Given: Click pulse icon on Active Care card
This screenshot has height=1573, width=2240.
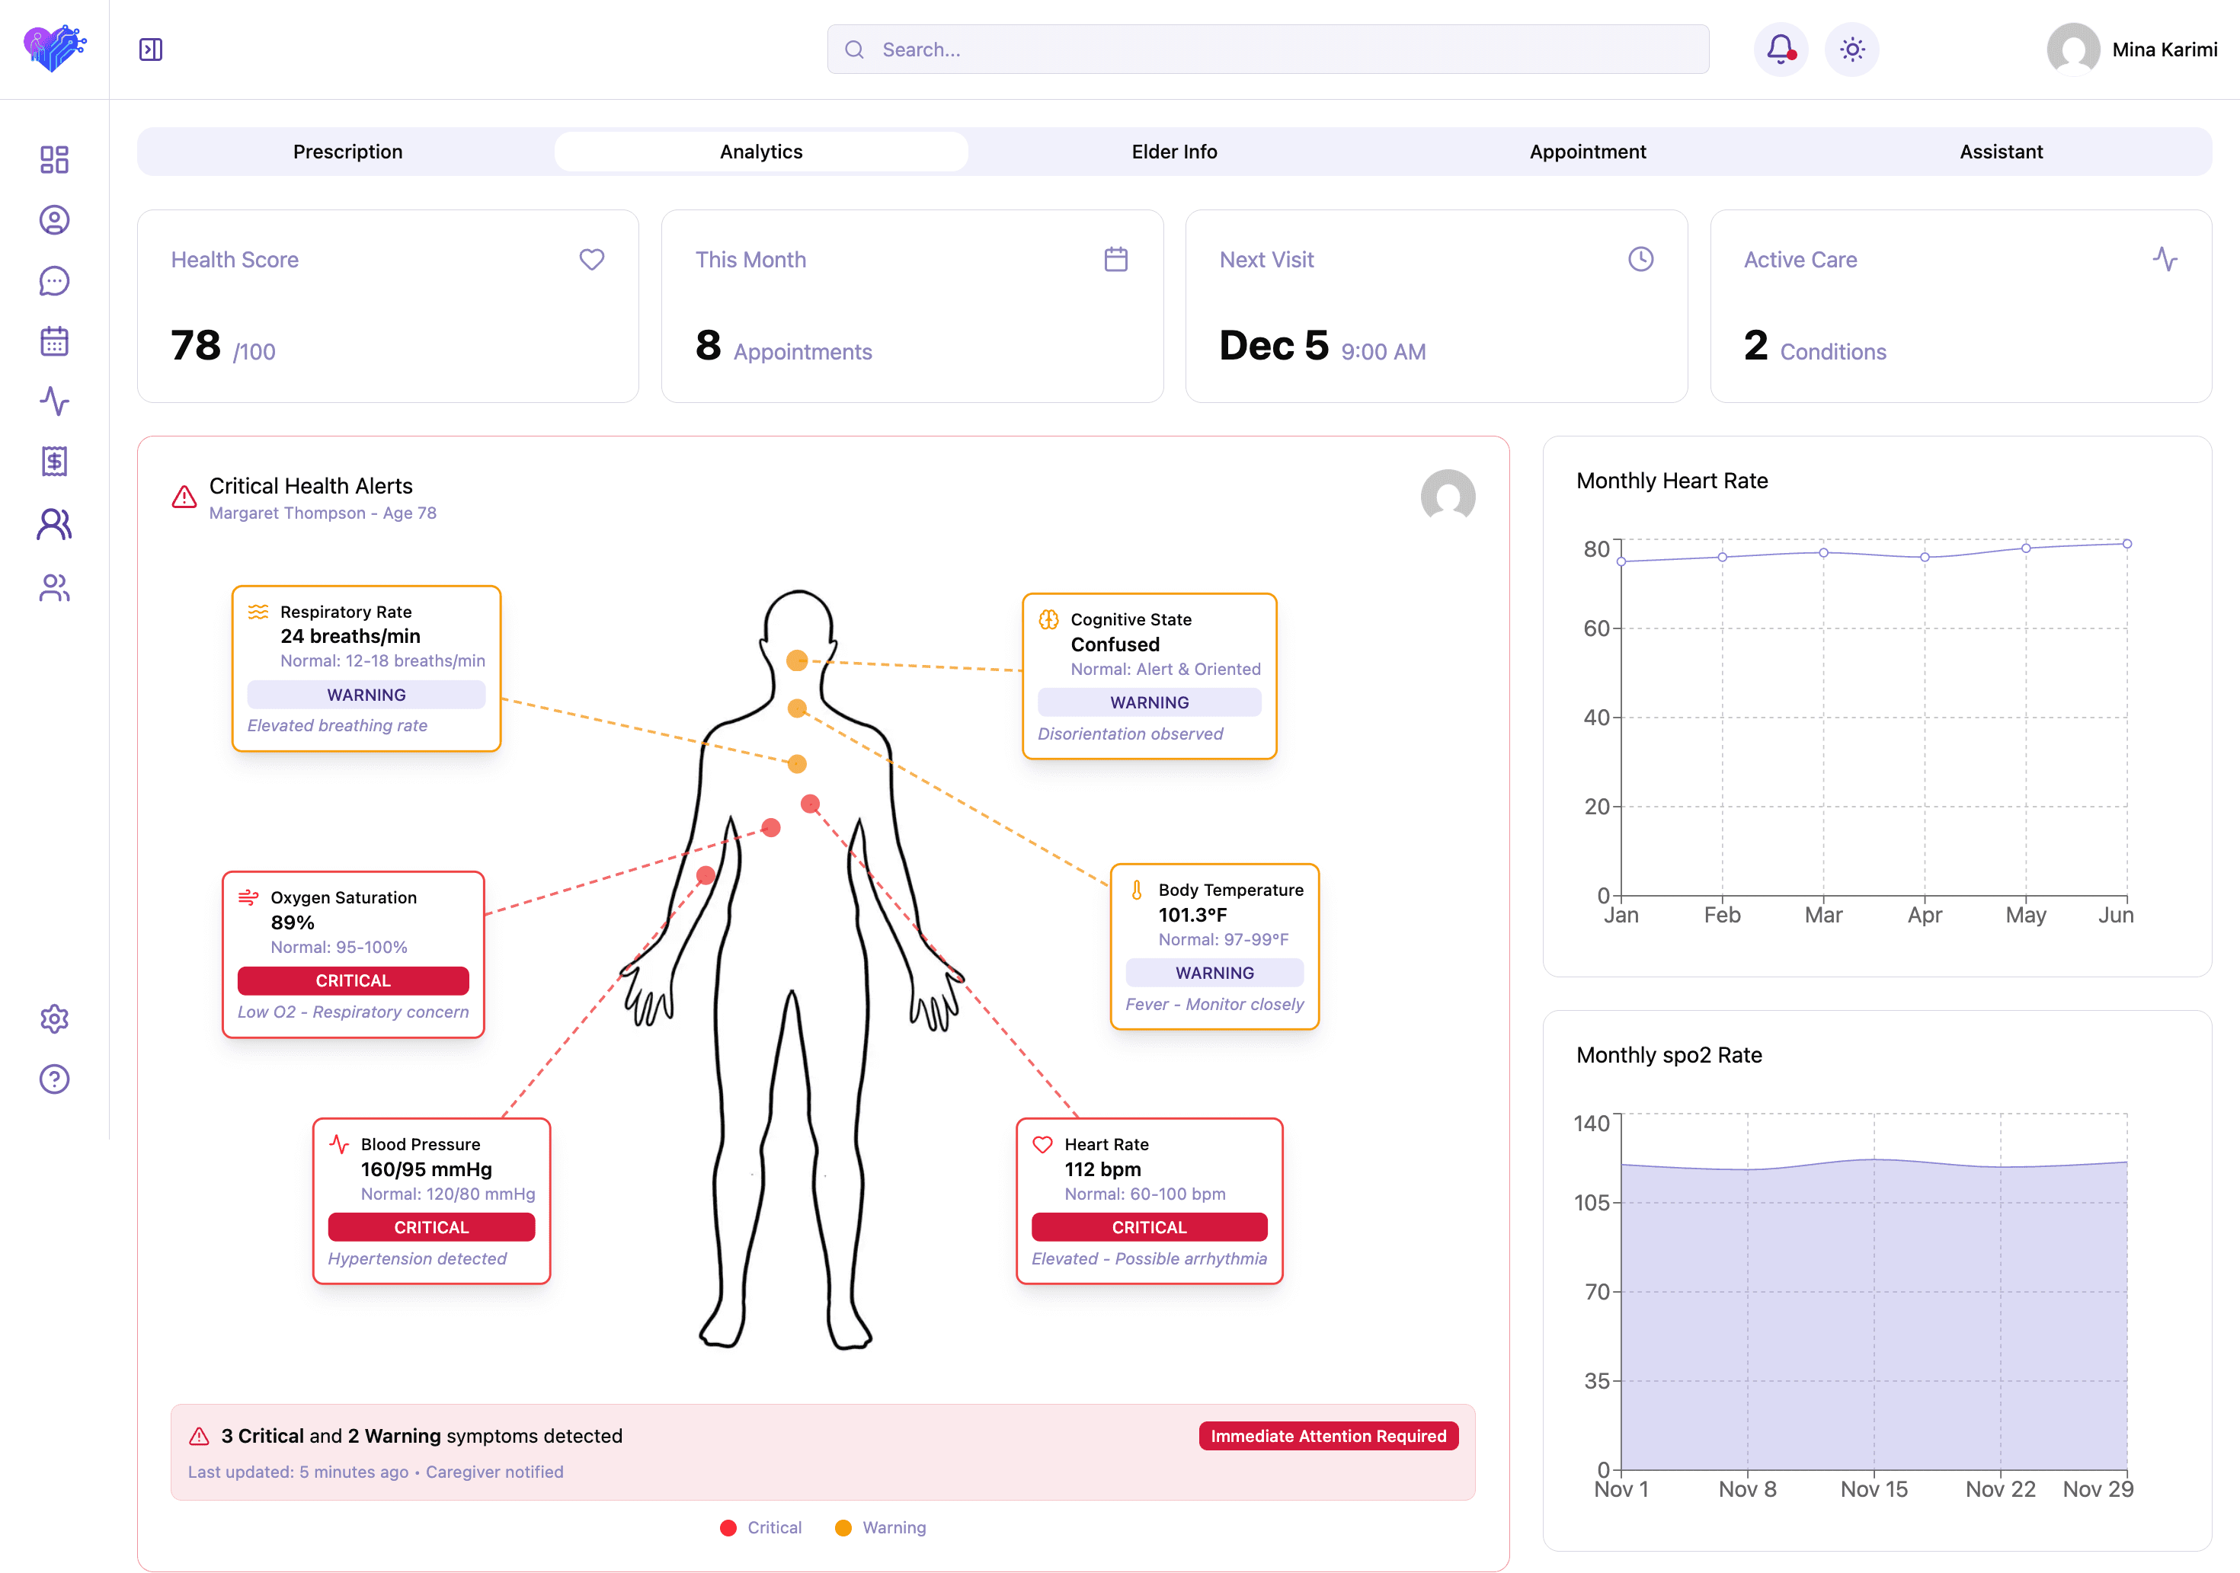Looking at the screenshot, I should (2165, 260).
